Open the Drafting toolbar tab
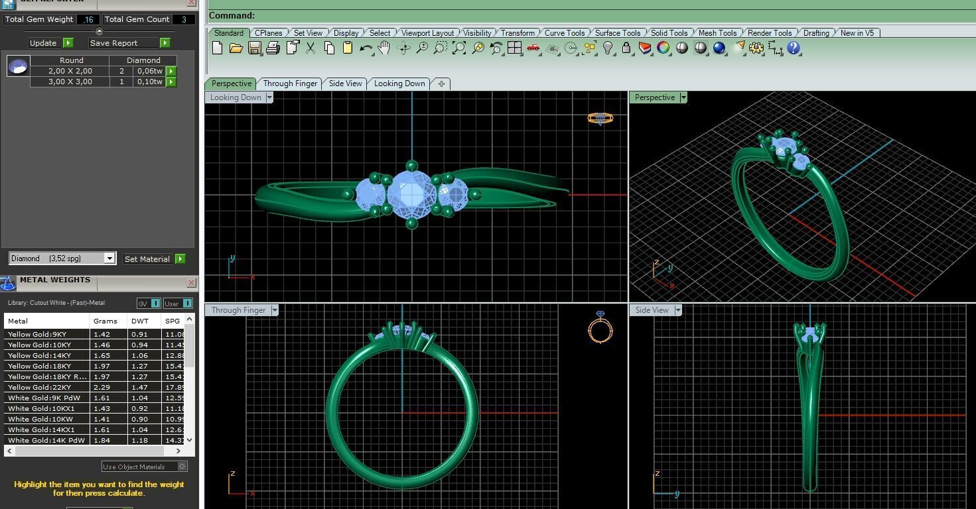The image size is (976, 509). [816, 32]
